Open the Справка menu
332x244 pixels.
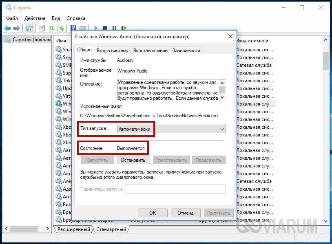coord(75,18)
